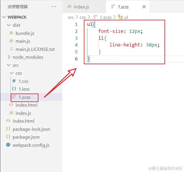Select the 1.scss editor tab
Image resolution: width=184 pixels, height=172 pixels.
click(128, 7)
